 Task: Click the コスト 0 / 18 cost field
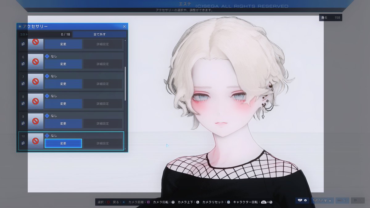(45, 34)
